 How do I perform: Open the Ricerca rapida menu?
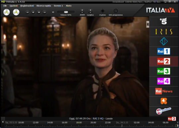(44, 6)
